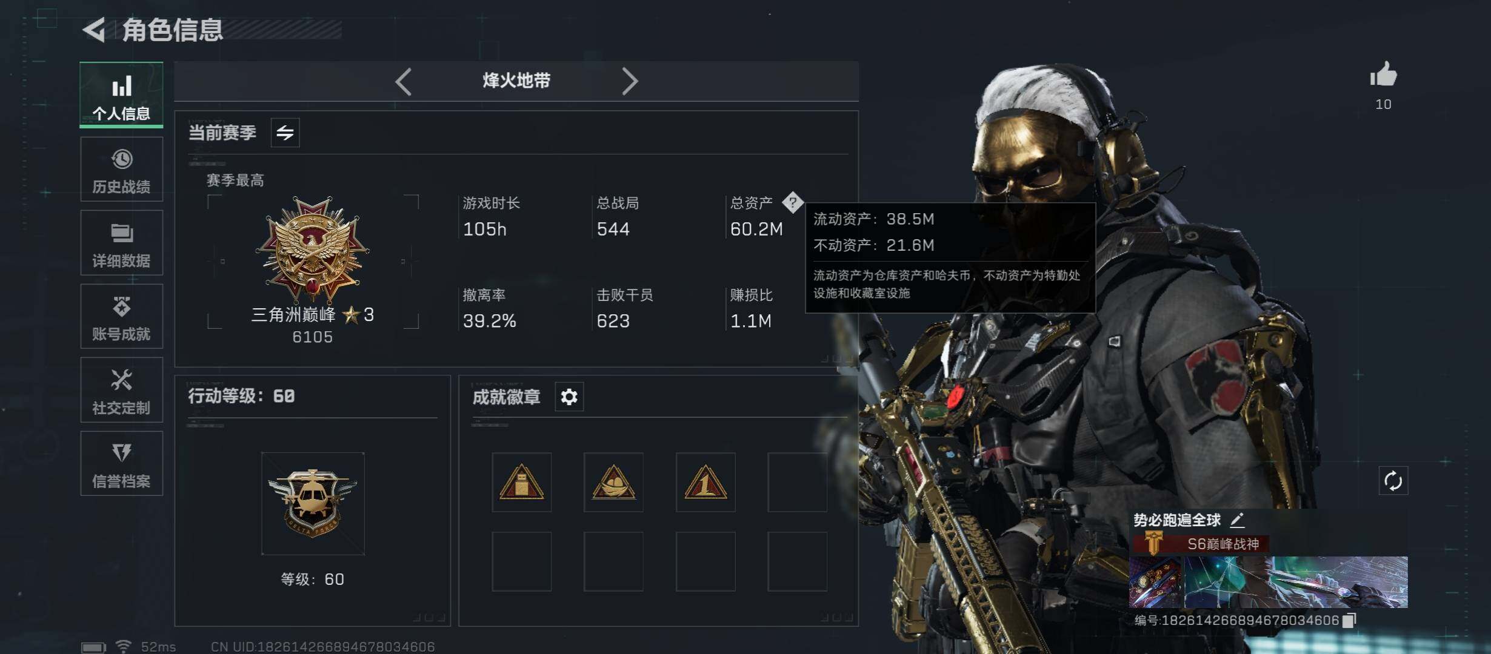Image resolution: width=1491 pixels, height=654 pixels.
Task: Open the 历史战绩 sidebar tab
Action: [x=121, y=170]
